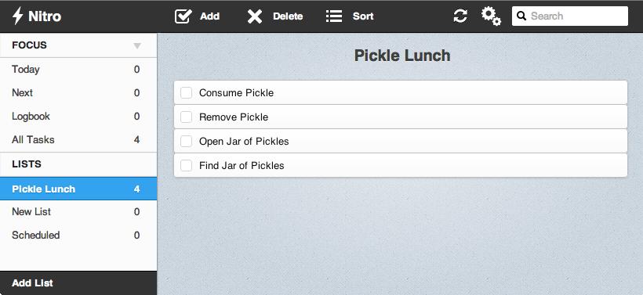Click the sync refresh arrows icon
Viewport: 643px width, 295px height.
coord(460,16)
